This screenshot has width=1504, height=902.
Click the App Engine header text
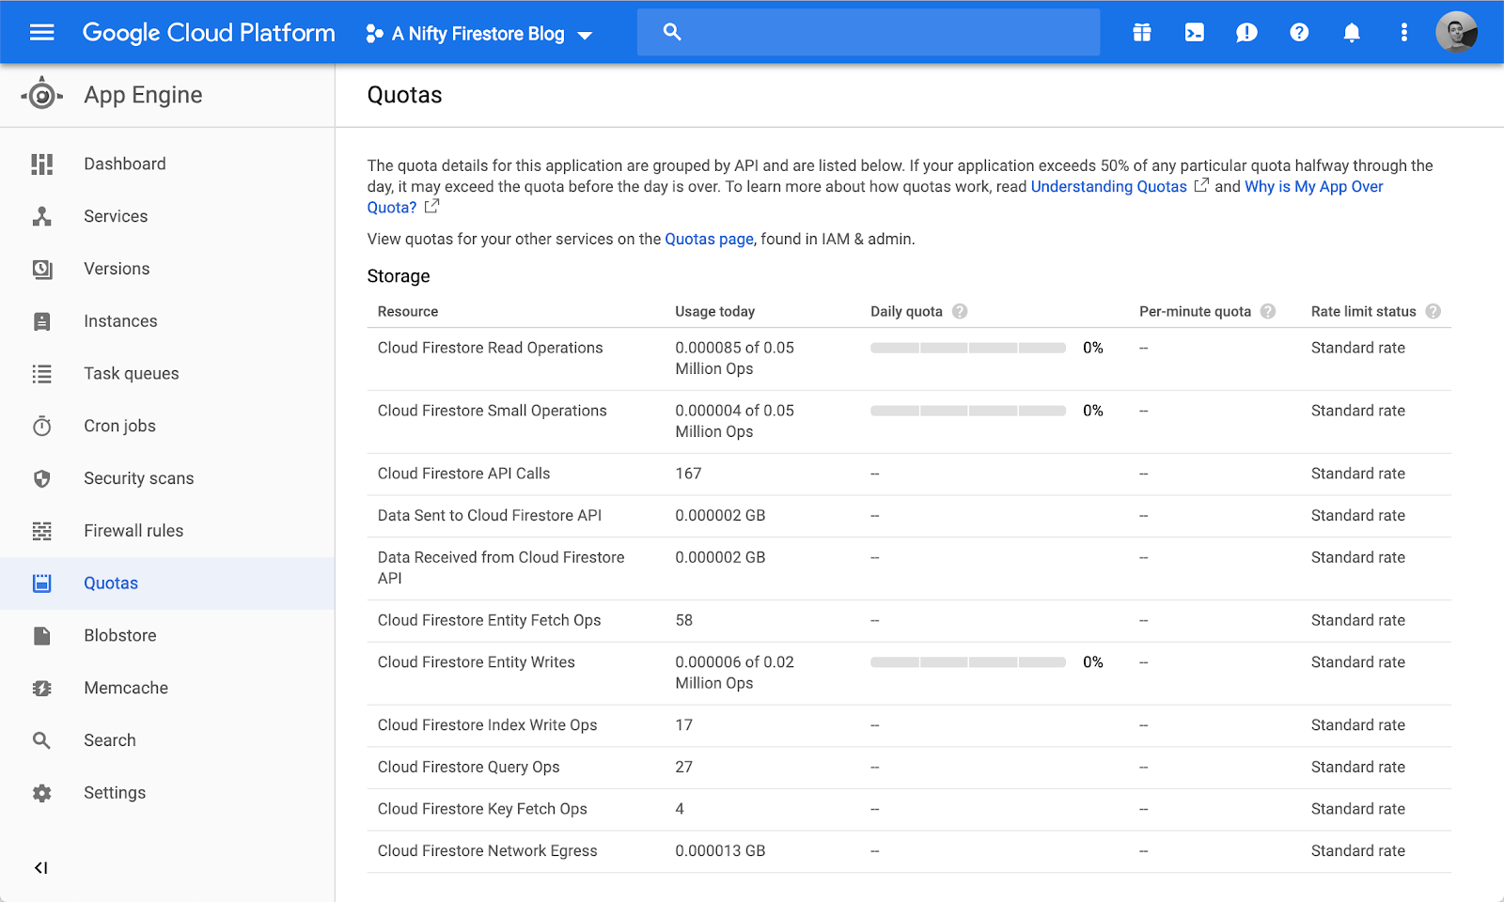pos(143,95)
